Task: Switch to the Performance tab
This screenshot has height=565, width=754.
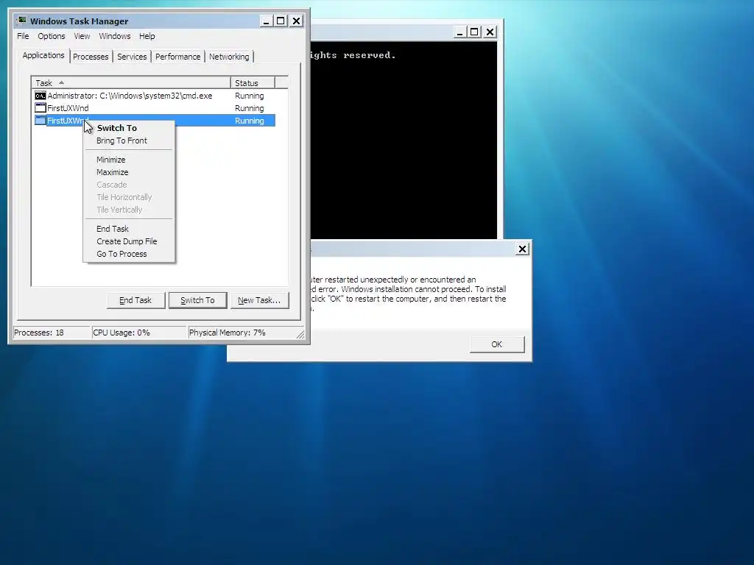Action: pos(177,57)
